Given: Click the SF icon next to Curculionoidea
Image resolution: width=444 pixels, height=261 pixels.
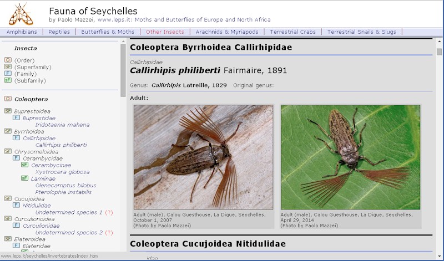Looking at the screenshot, I should (8, 219).
